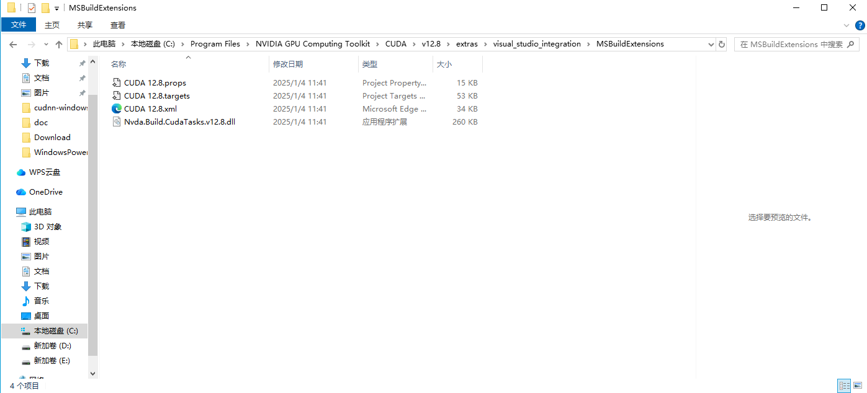The image size is (867, 393).
Task: Select the OneDrive cloud icon in sidebar
Action: tap(21, 192)
